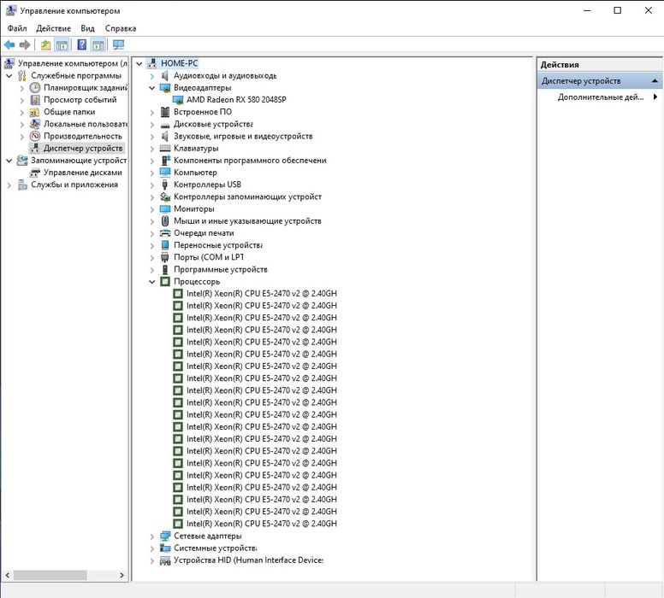This screenshot has height=598, width=664.
Task: Click the Мониторы monitor icon
Action: click(x=165, y=209)
